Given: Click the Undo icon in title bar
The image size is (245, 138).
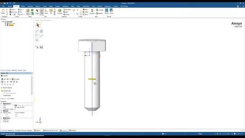Looking at the screenshot, I should [10, 3].
